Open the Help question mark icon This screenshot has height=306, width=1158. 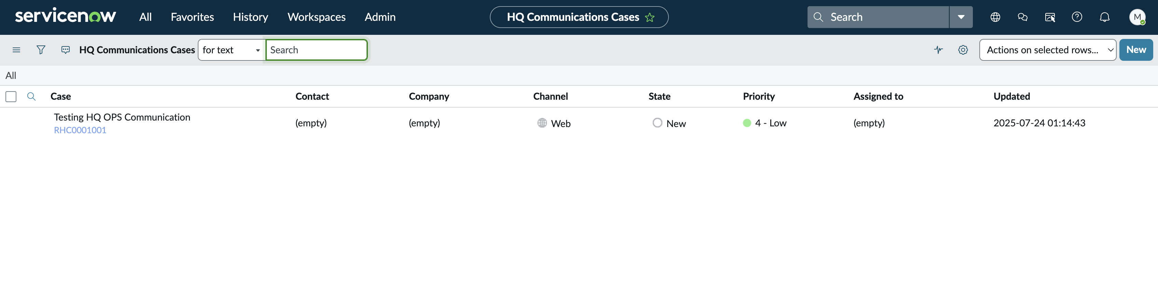click(1077, 17)
